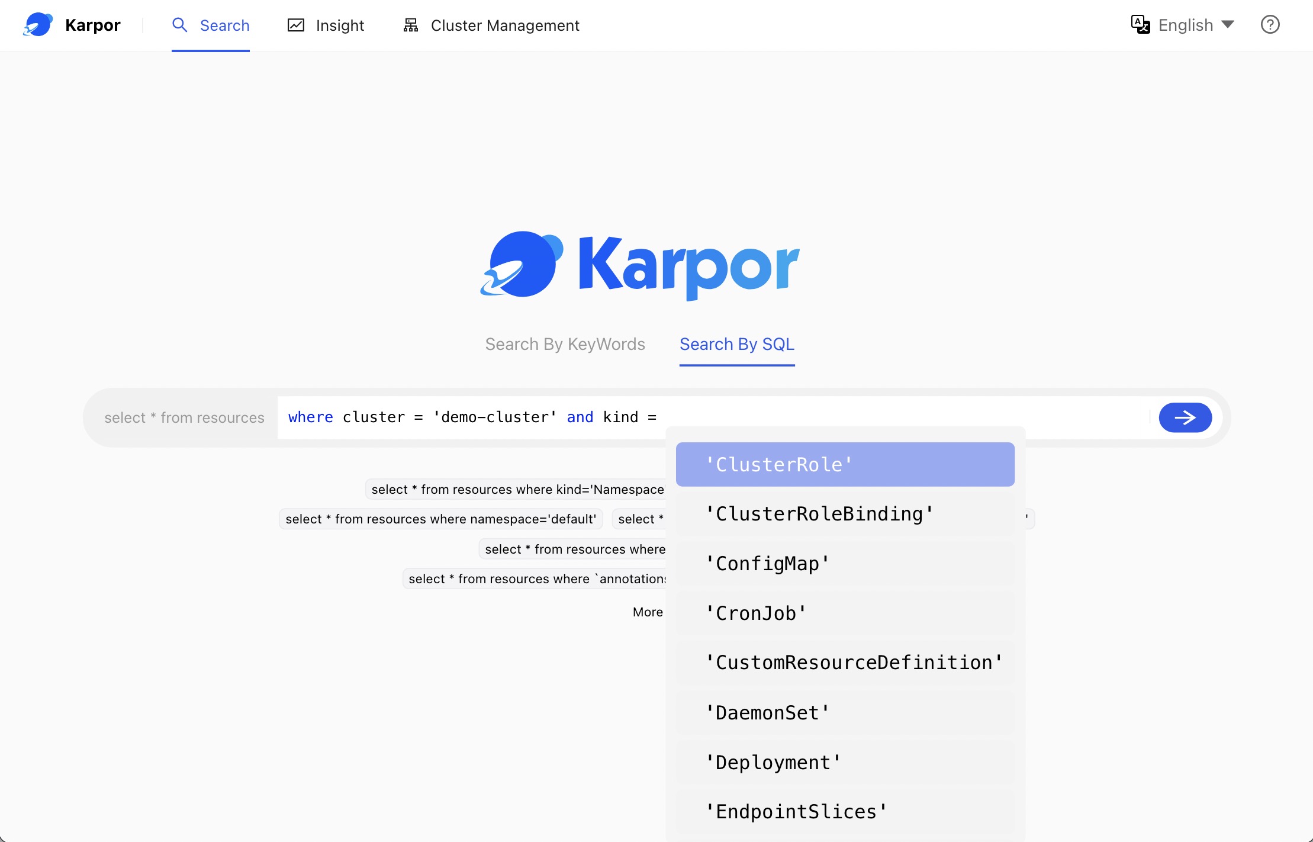Screen dimensions: 1313x842
Task: Select the namespace='default' example query
Action: [x=440, y=519]
